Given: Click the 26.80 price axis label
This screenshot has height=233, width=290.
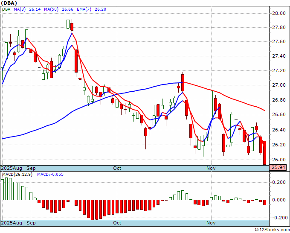Looking at the screenshot, I should tap(278, 100).
